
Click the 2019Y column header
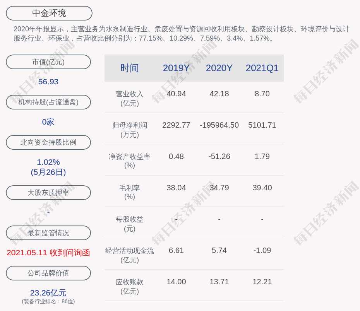click(x=176, y=68)
